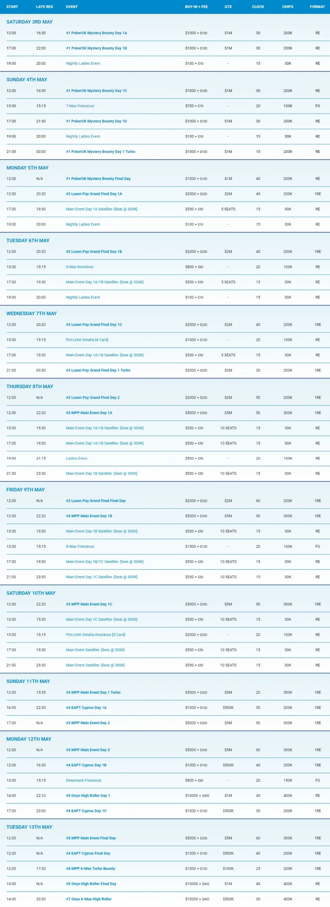
Task: Click the EVENT column header
Action: pos(72,7)
